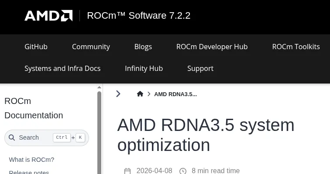This screenshot has width=330, height=174.
Task: Click the clock icon beside read time
Action: point(183,171)
